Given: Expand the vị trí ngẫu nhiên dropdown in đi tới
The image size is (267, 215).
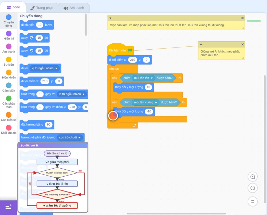Looking at the screenshot, I should click(x=56, y=68).
